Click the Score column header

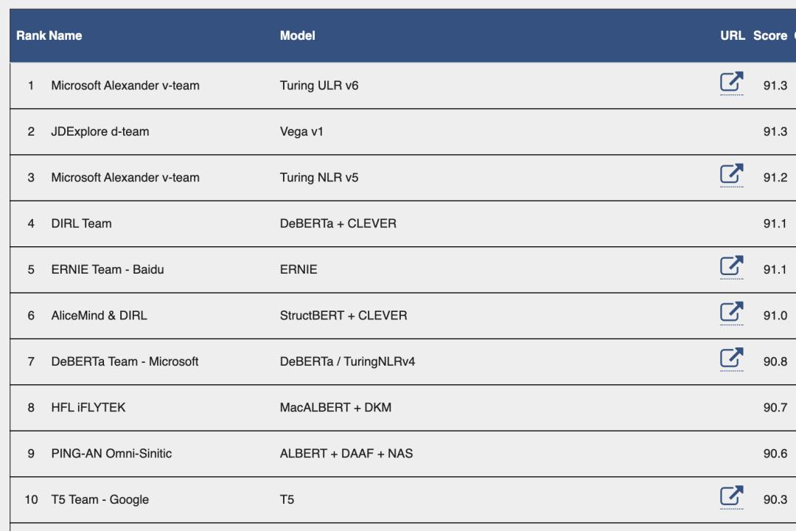[x=770, y=35]
